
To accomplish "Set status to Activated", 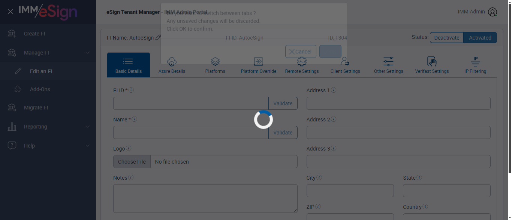I will (480, 38).
